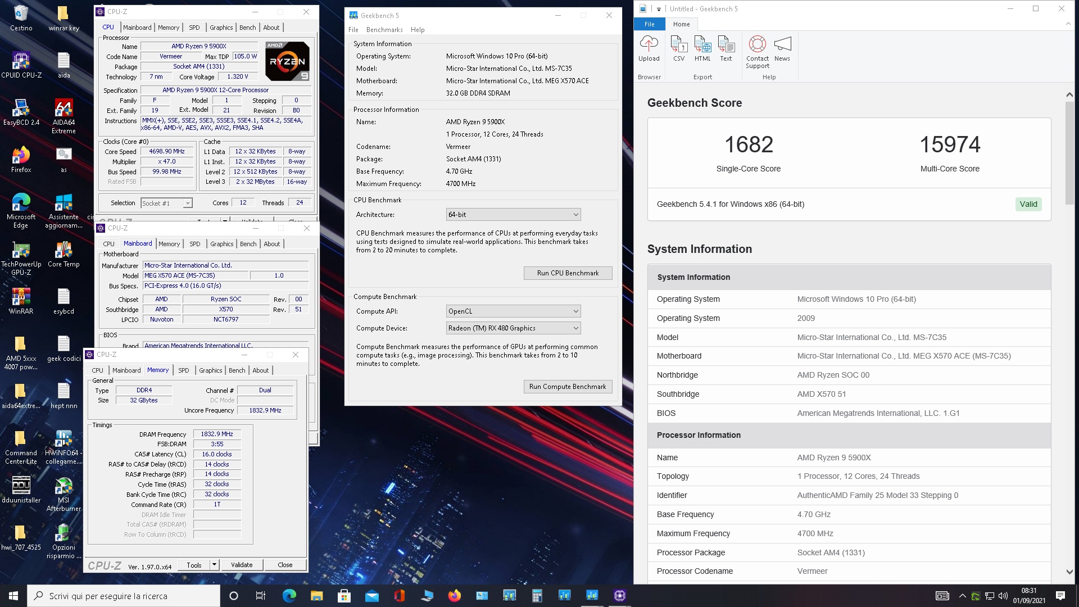Screen dimensions: 1079x607
Task: Click the Tools button in CPU-Z
Action: (194, 565)
